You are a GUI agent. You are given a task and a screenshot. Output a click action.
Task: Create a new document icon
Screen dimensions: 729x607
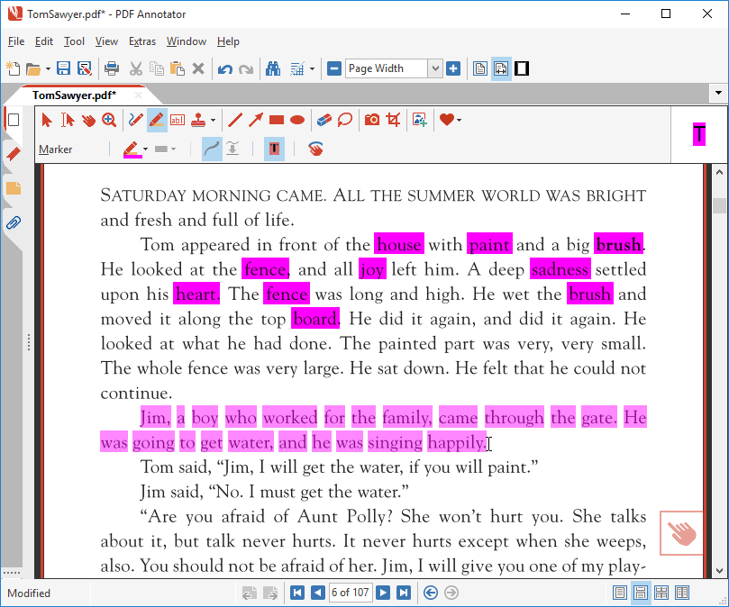click(x=13, y=68)
